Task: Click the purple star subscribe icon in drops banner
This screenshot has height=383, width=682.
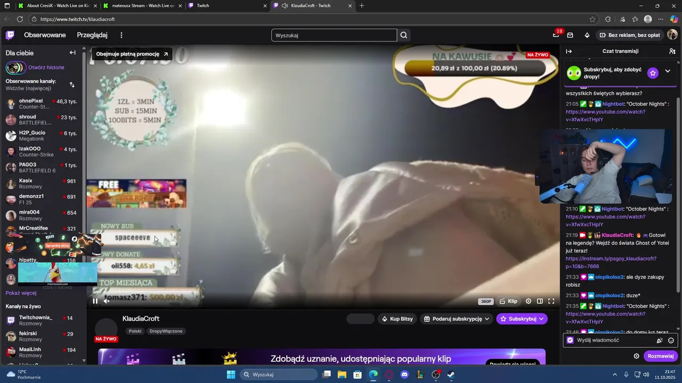Action: click(653, 73)
